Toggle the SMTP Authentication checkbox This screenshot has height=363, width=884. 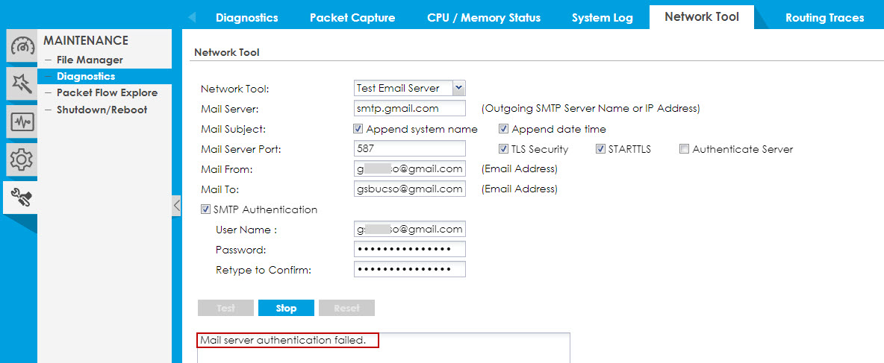[x=206, y=209]
